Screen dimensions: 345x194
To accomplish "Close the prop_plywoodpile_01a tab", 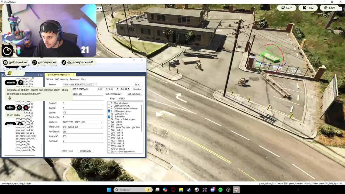I will [x=74, y=75].
